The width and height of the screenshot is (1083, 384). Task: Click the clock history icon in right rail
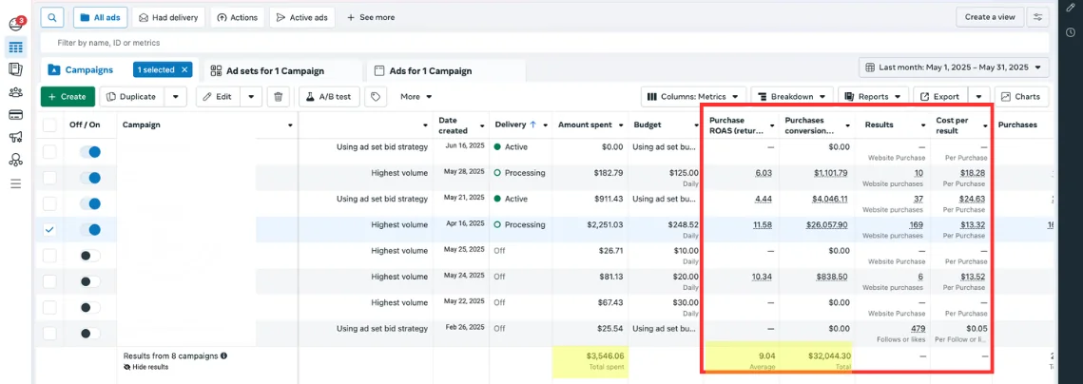tap(1071, 31)
